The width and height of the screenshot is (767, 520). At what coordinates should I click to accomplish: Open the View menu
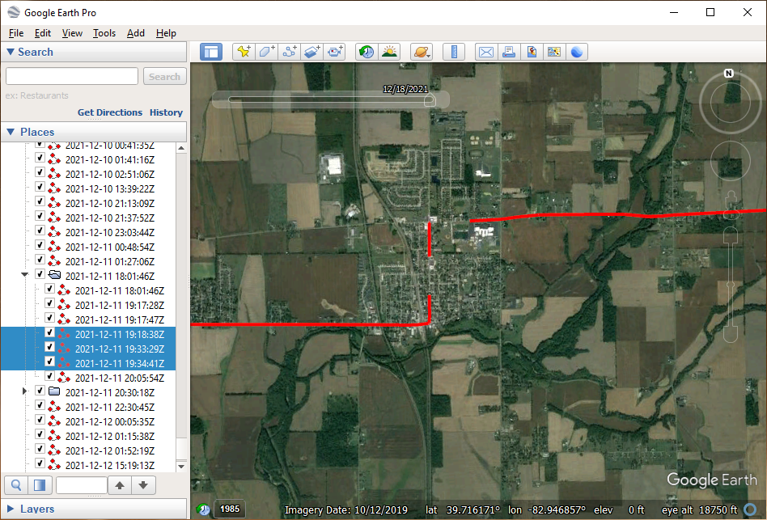tap(72, 33)
